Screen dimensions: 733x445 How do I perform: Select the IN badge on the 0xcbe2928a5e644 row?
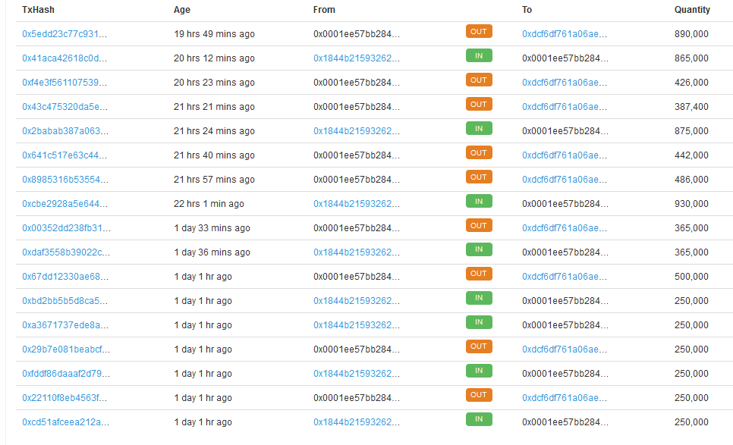(479, 201)
